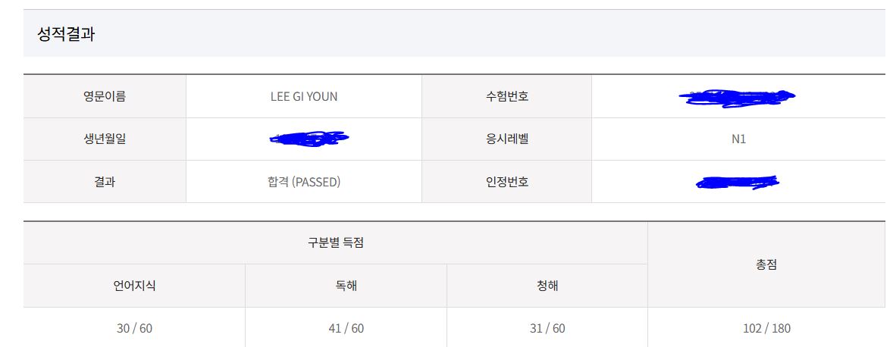This screenshot has height=347, width=893.
Task: Select the 생년월일 label cell
Action: (105, 139)
